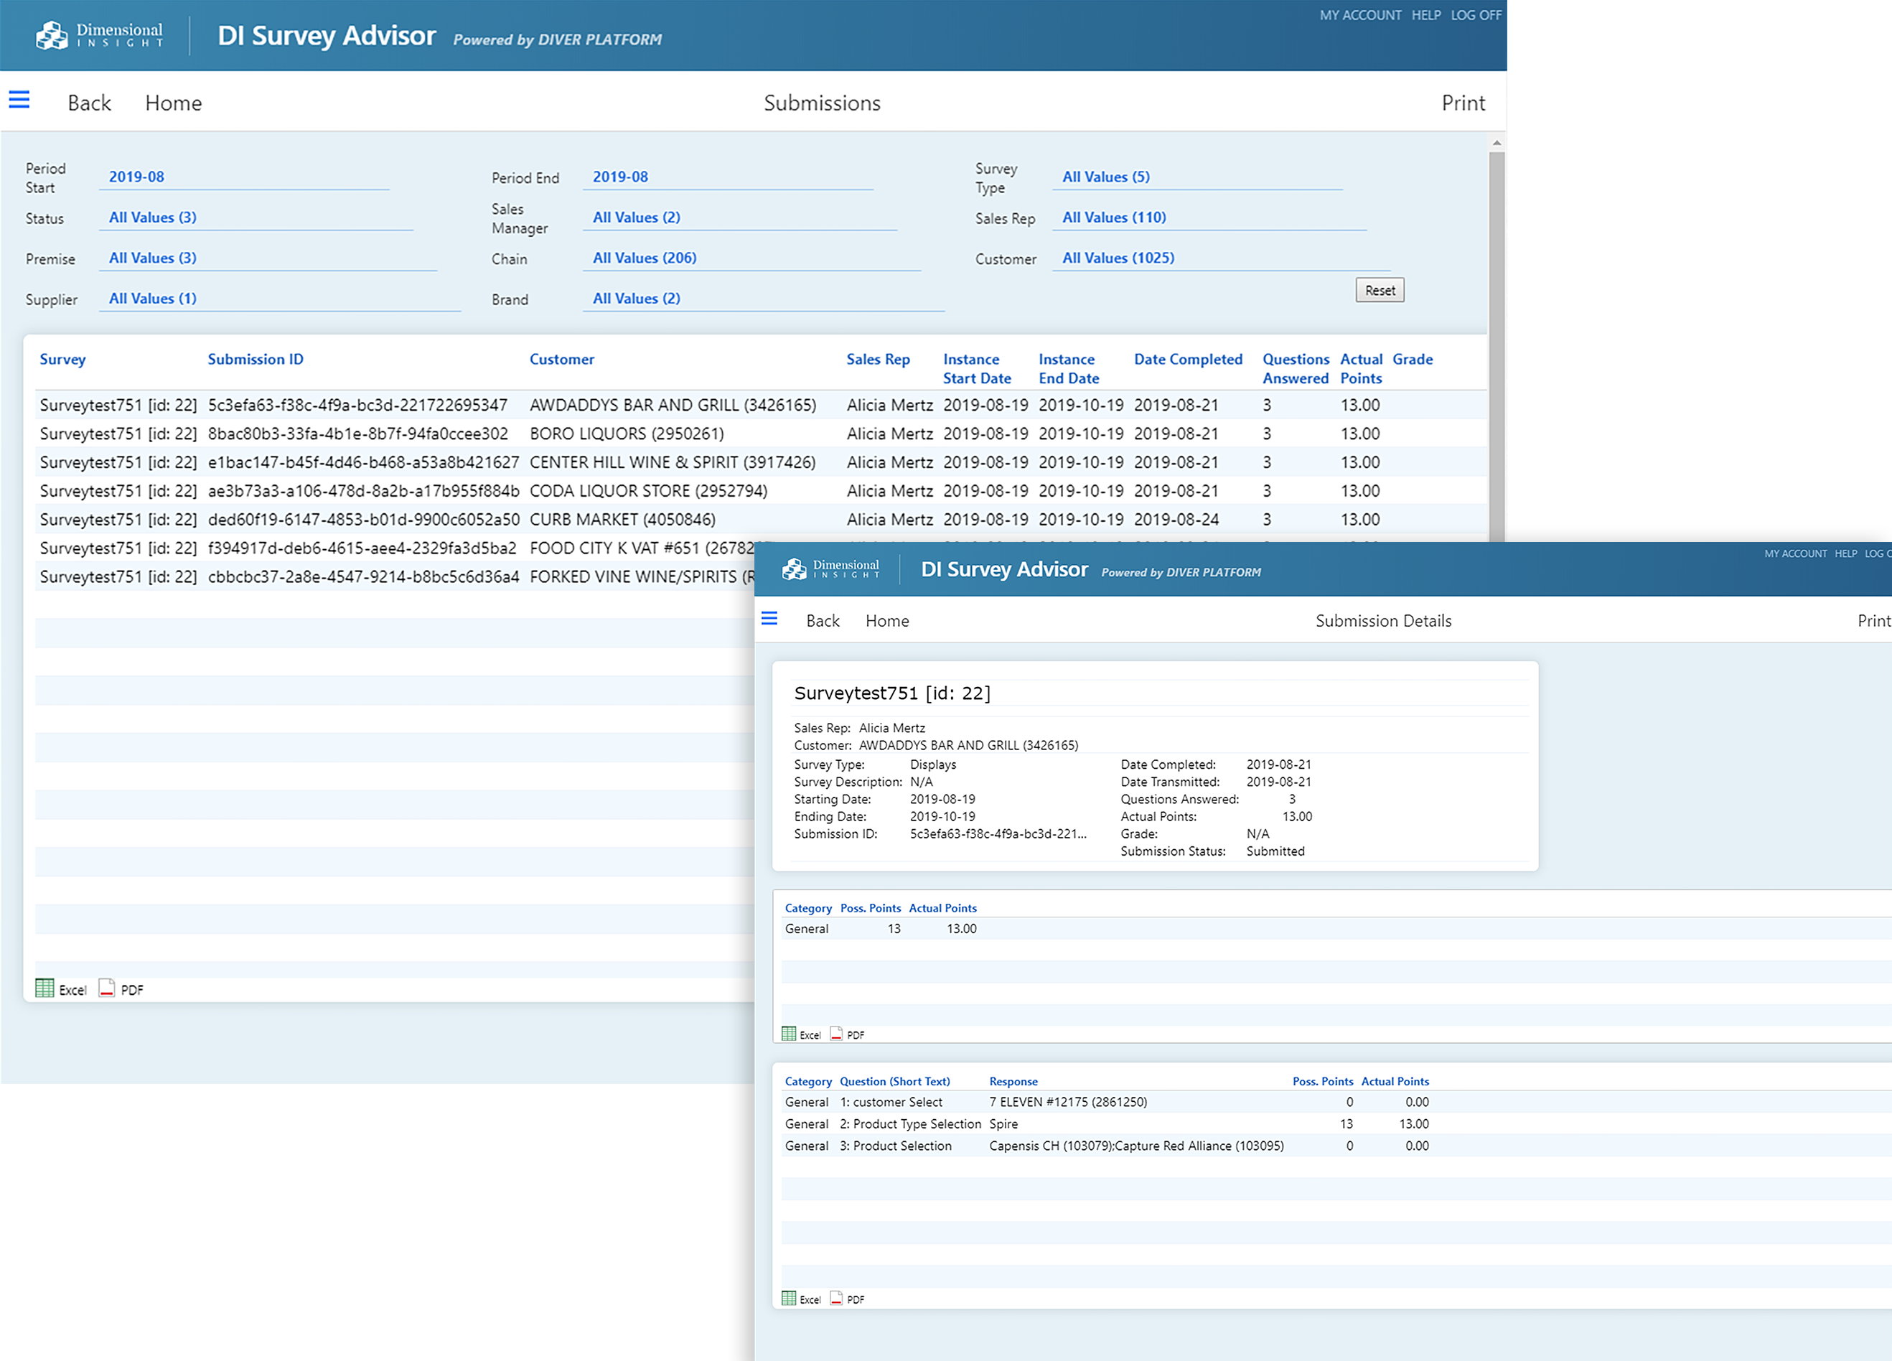
Task: Click scrollbar up arrow in Submissions window
Action: point(1497,143)
